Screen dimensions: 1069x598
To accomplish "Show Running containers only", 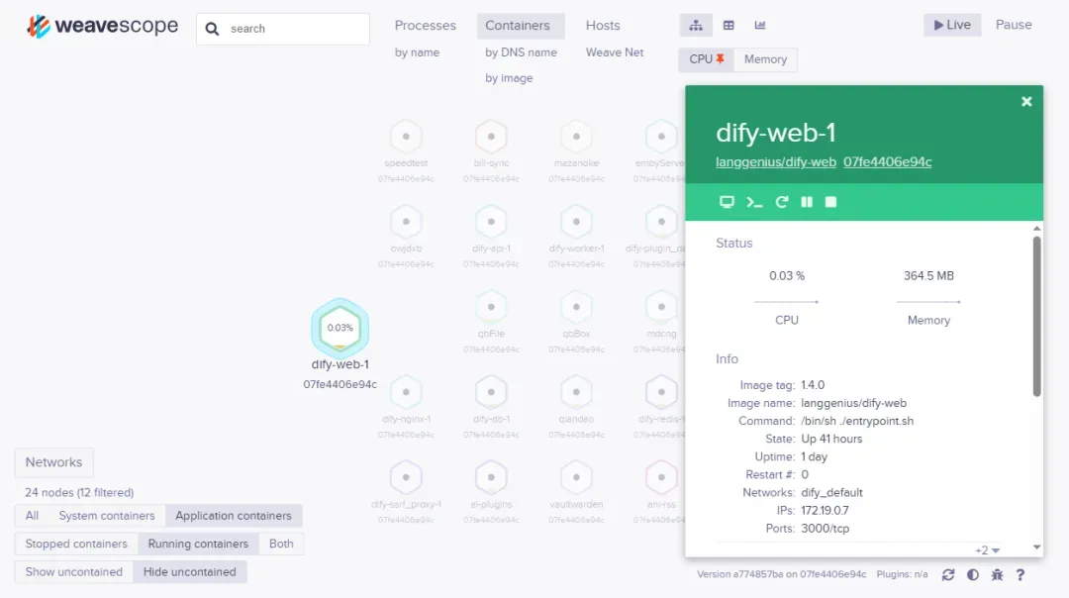I will pyautogui.click(x=198, y=544).
